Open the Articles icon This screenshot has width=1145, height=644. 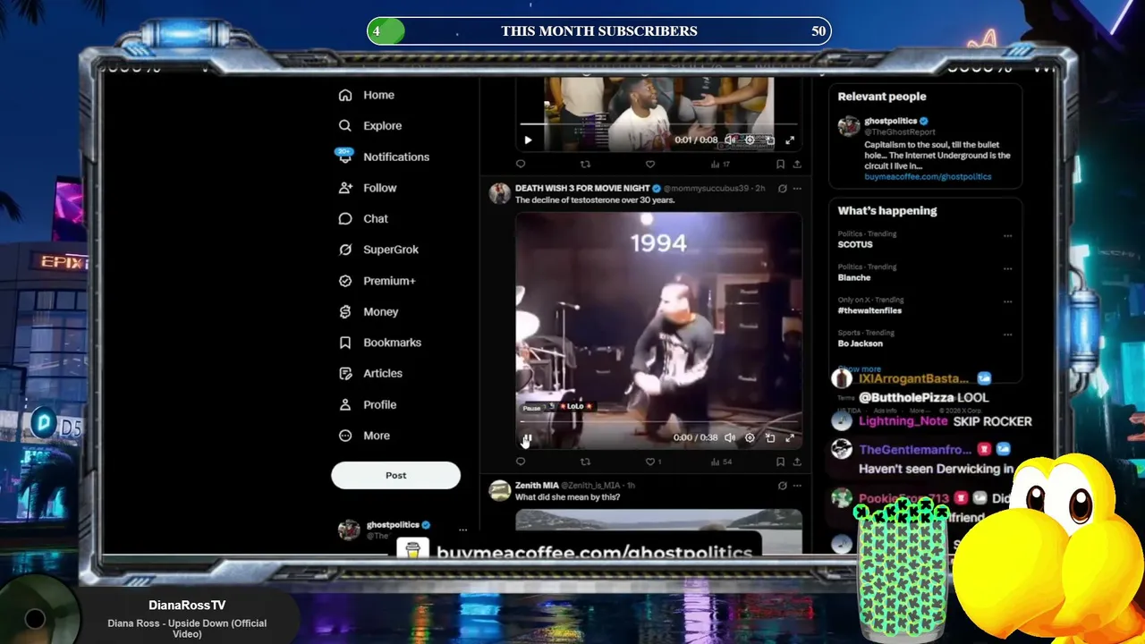click(x=345, y=373)
